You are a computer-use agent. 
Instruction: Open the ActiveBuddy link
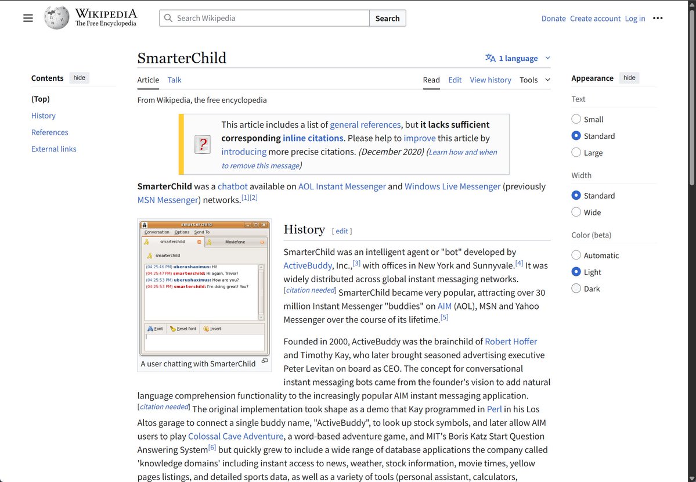click(x=308, y=265)
